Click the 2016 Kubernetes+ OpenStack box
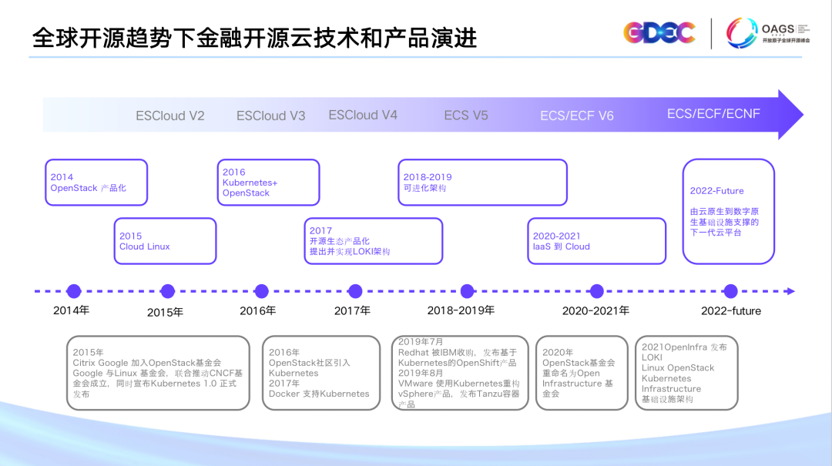This screenshot has width=832, height=466. pos(269,182)
